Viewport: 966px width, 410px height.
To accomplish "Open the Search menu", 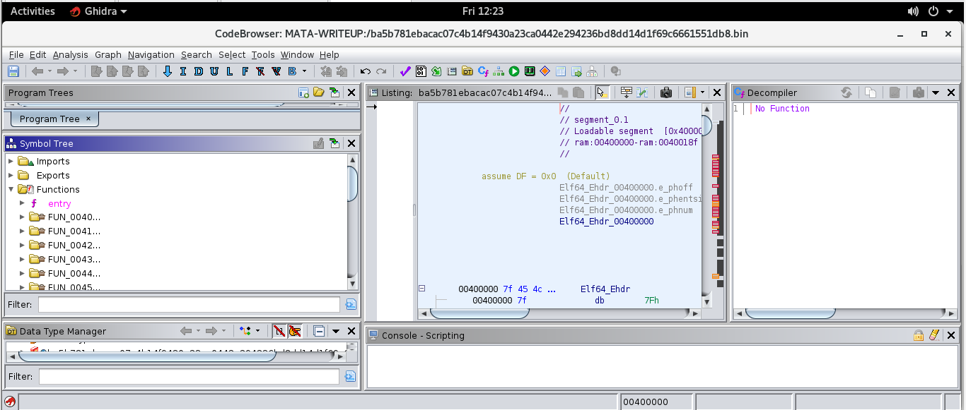I will 197,54.
